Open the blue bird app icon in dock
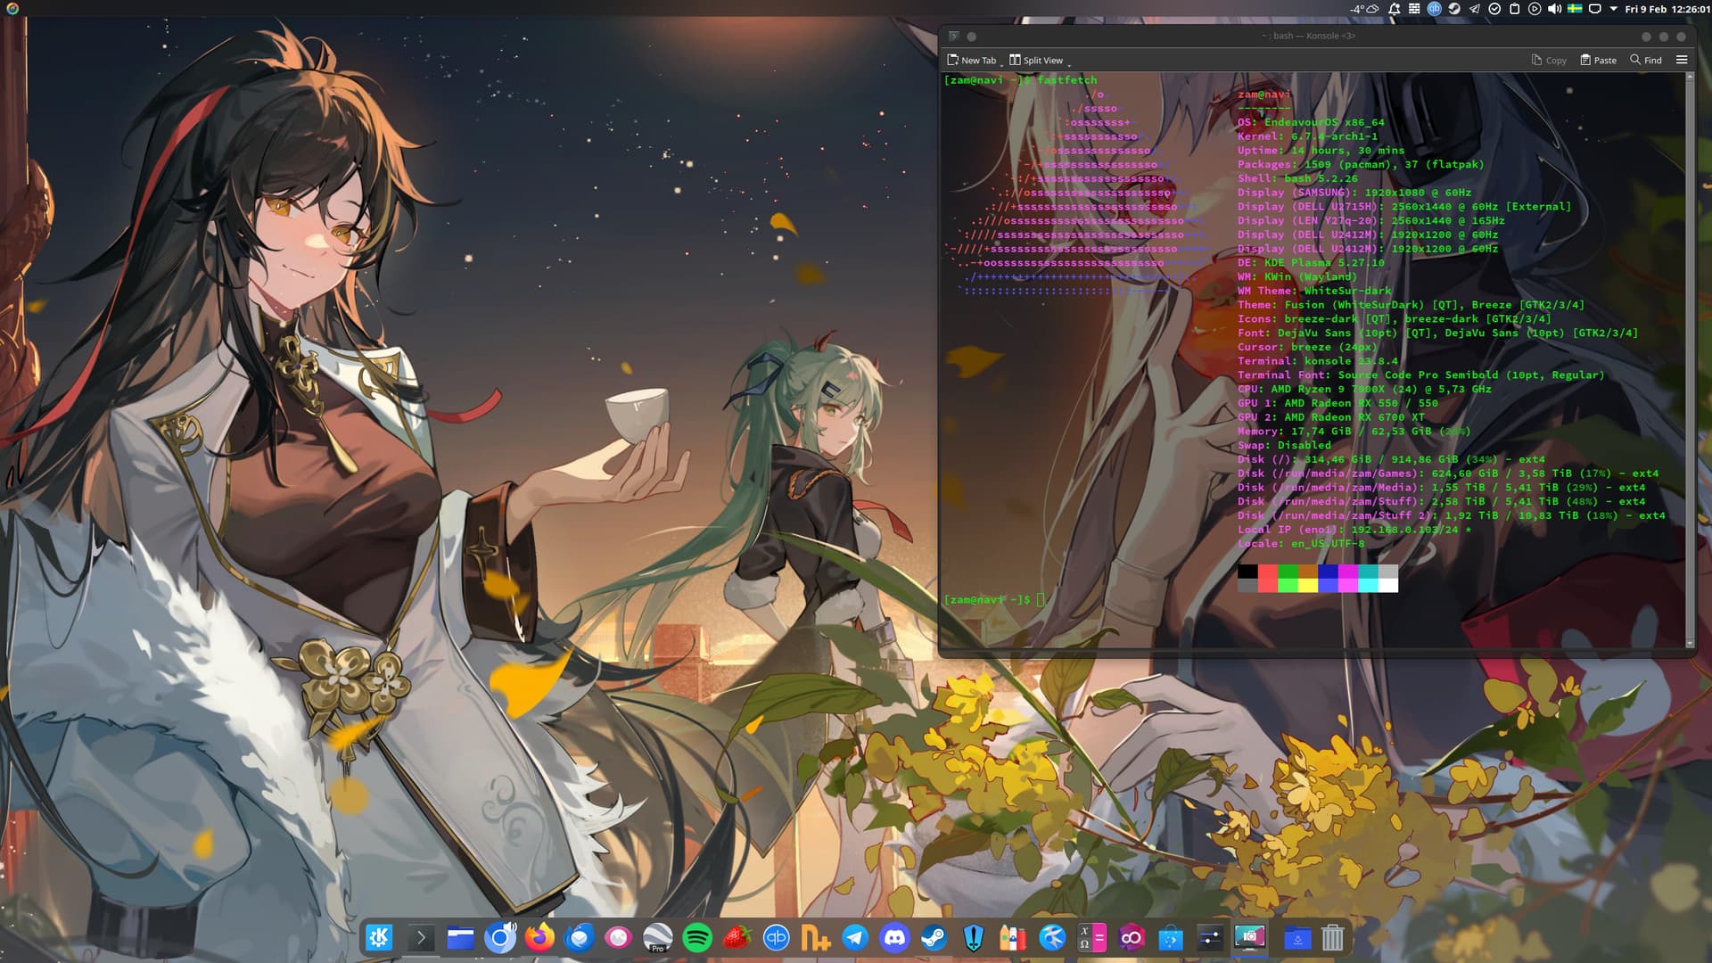Screen dimensions: 1712x963 (x=1052, y=938)
